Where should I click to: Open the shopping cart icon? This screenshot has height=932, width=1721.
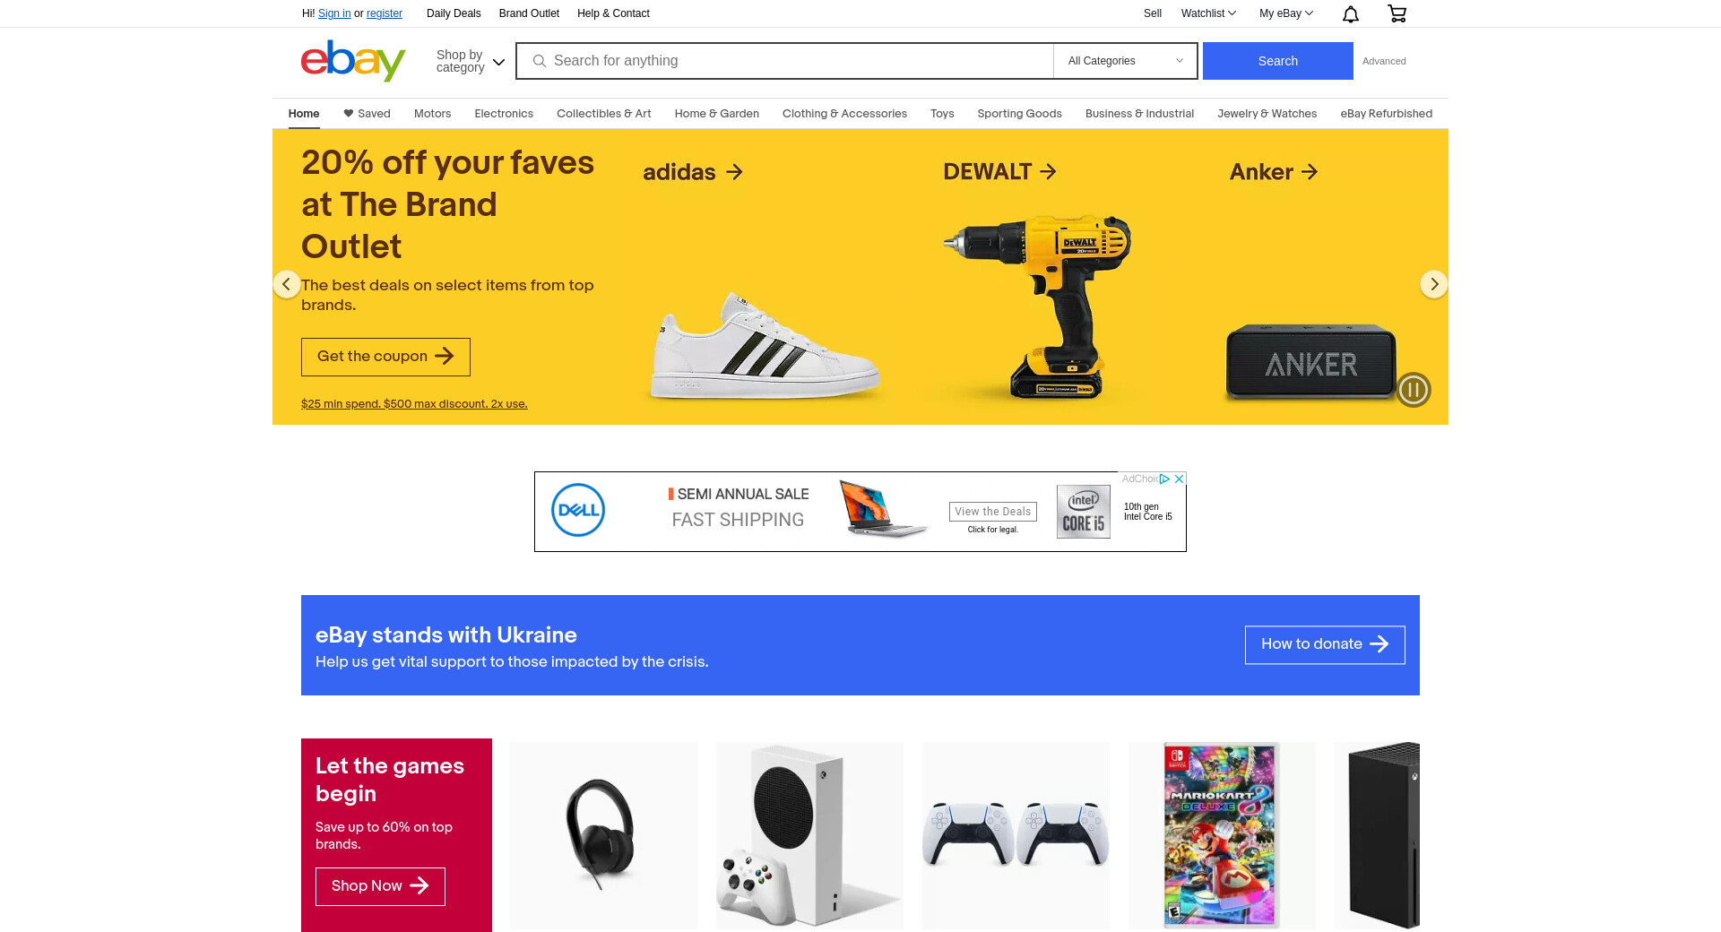pyautogui.click(x=1397, y=13)
